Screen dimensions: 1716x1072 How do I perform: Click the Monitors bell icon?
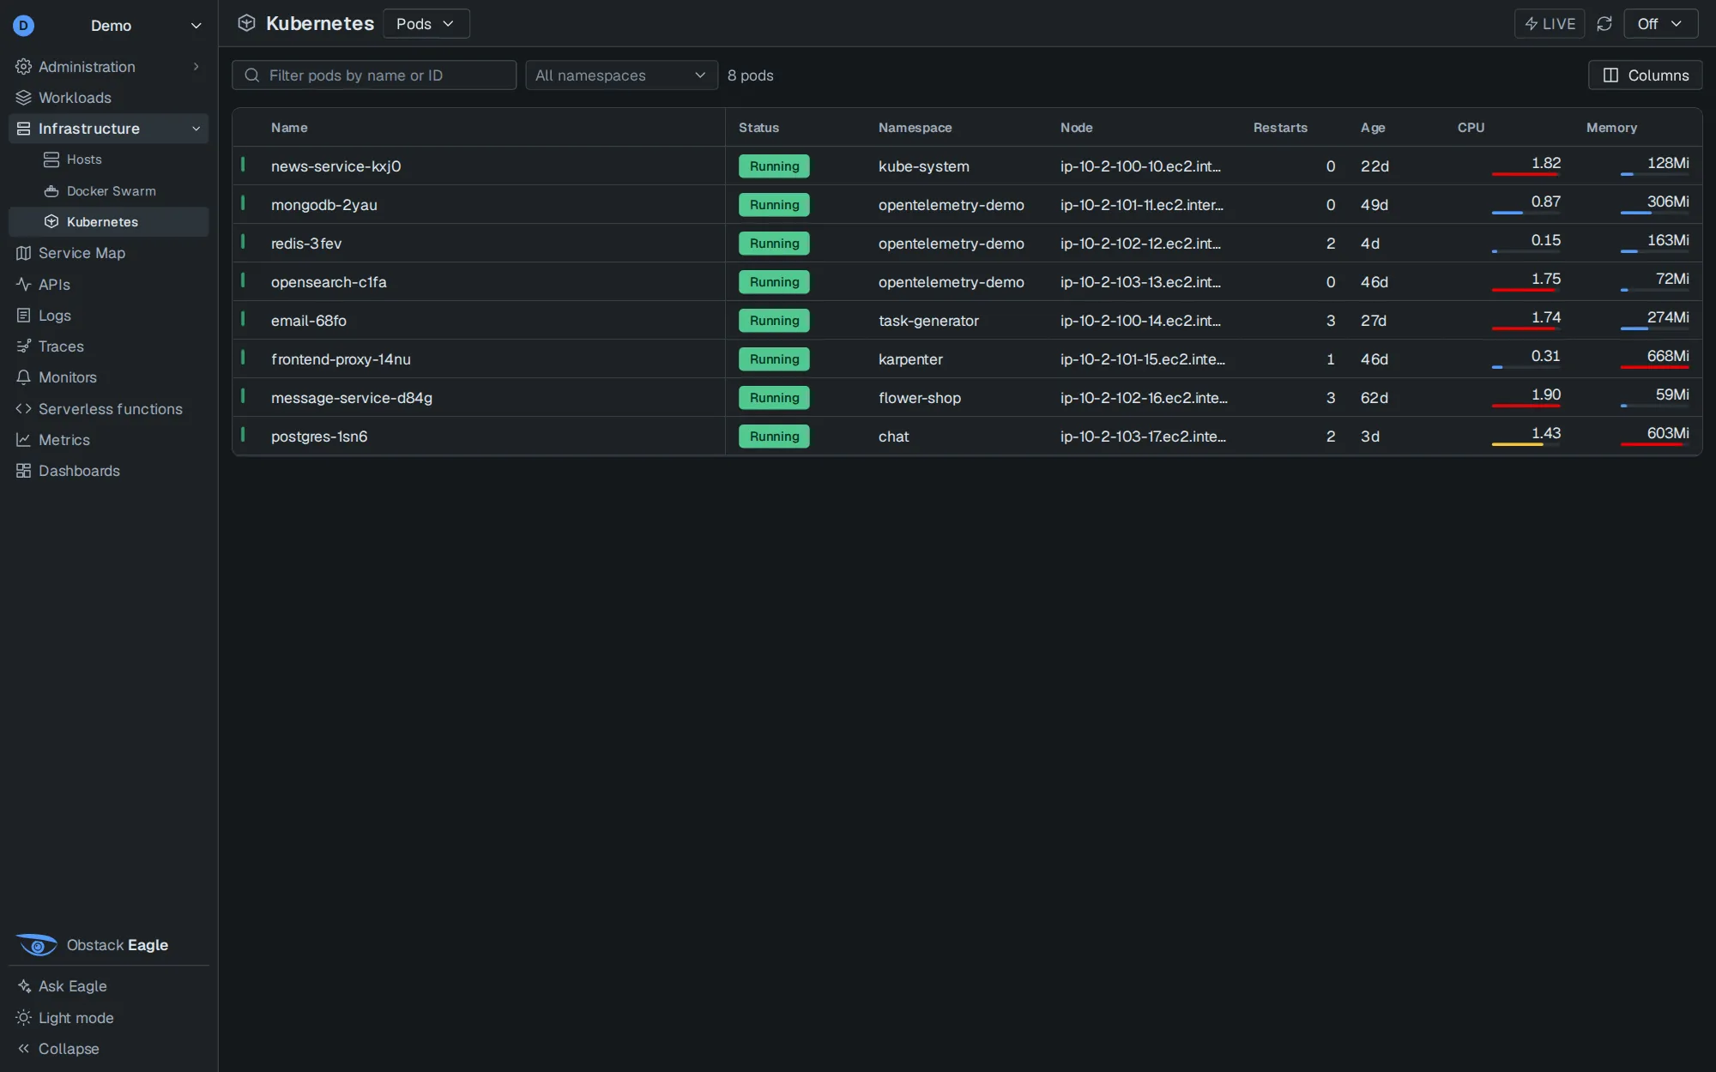[x=23, y=377]
